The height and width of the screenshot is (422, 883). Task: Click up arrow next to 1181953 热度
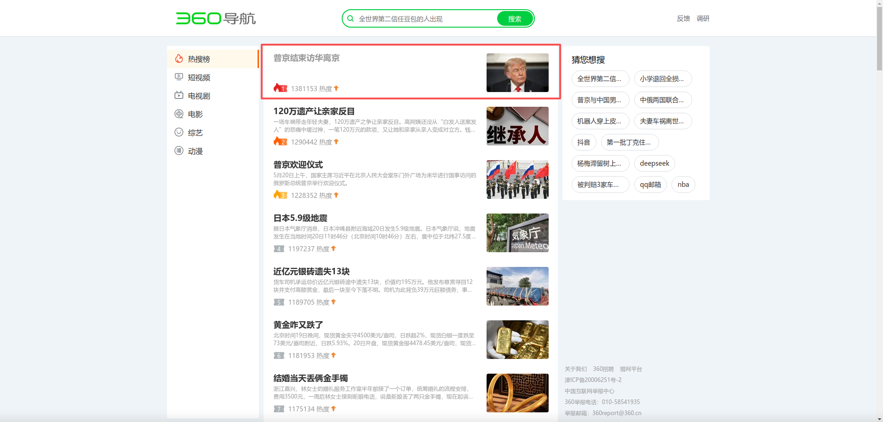click(x=333, y=355)
